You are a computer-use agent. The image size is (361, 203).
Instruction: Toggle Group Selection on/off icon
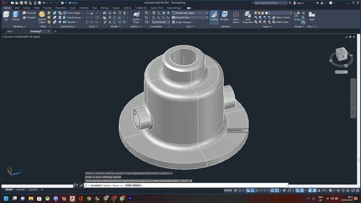click(303, 23)
